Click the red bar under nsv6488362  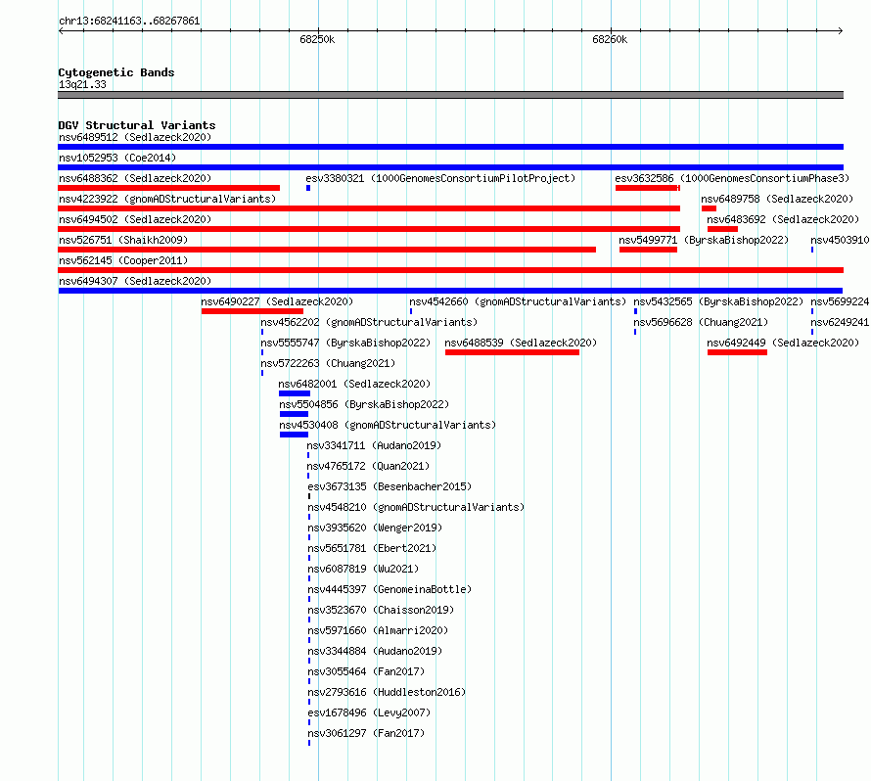pyautogui.click(x=169, y=188)
